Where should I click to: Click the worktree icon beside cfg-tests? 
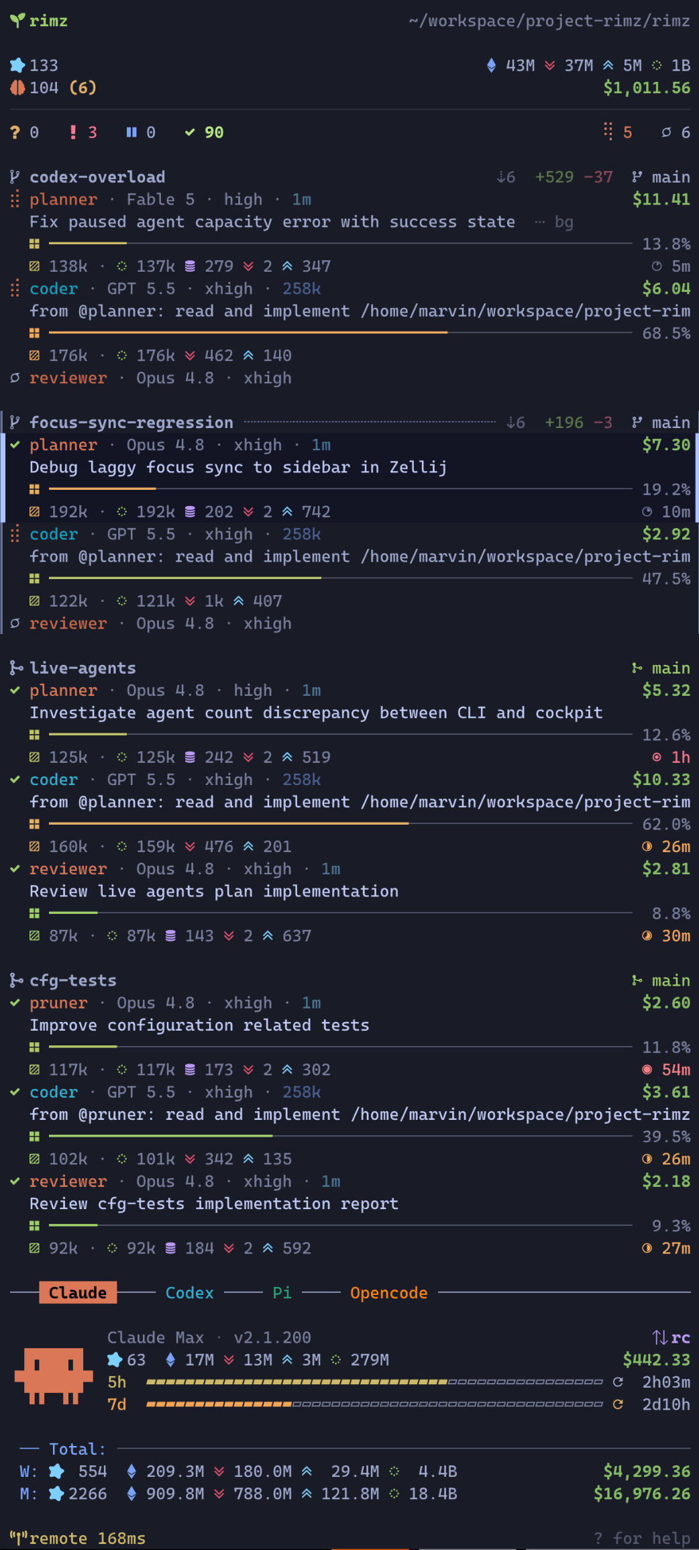(17, 981)
